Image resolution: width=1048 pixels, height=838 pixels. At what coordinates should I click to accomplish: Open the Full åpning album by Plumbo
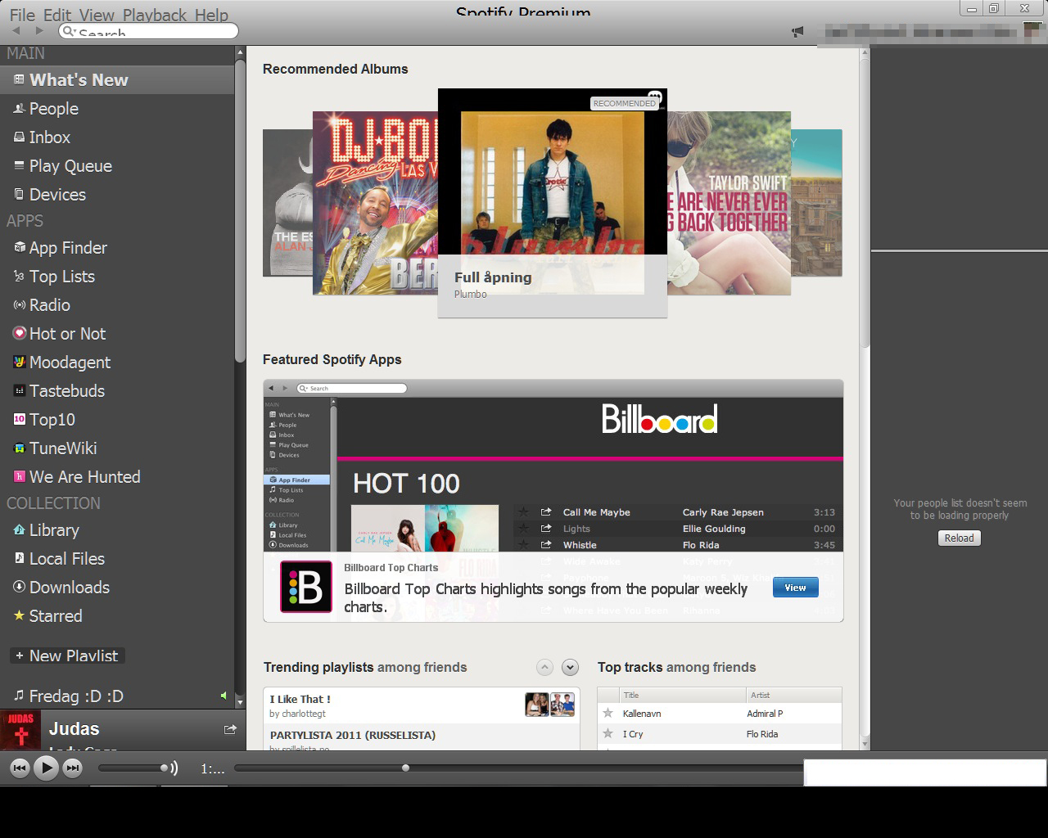point(553,203)
